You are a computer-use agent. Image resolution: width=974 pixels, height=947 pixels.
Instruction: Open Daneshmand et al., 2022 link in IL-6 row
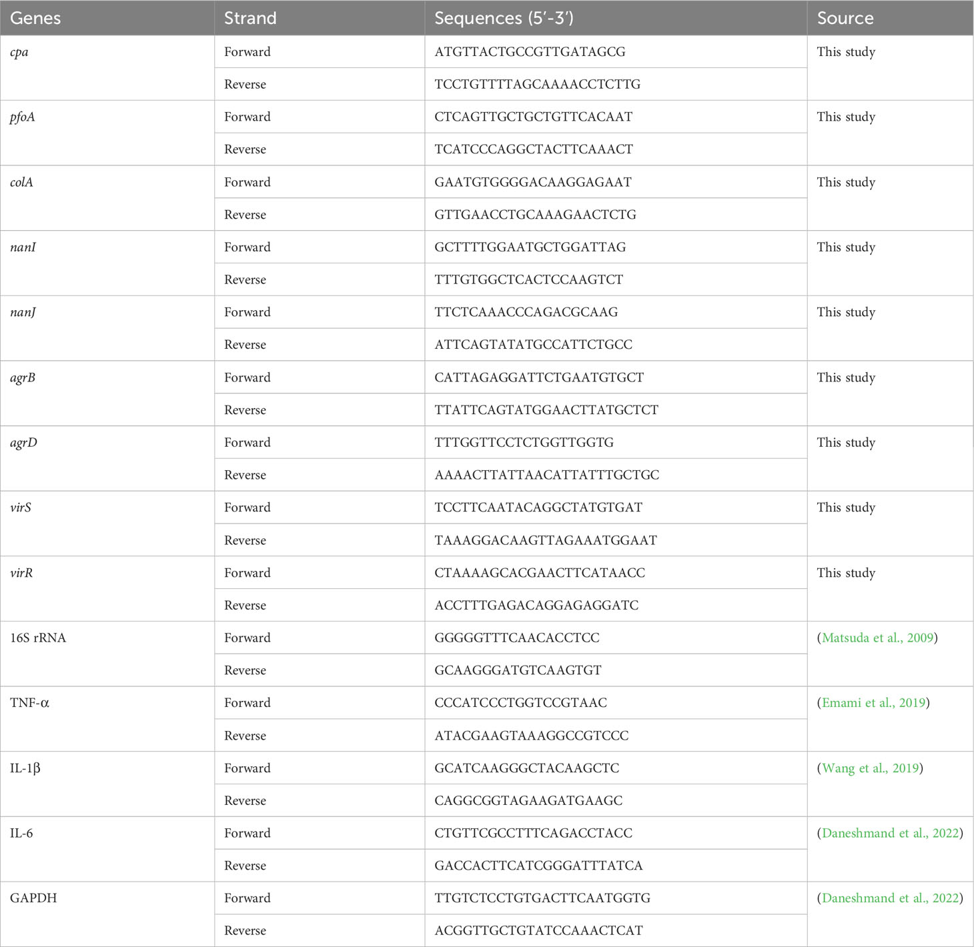[x=890, y=833]
